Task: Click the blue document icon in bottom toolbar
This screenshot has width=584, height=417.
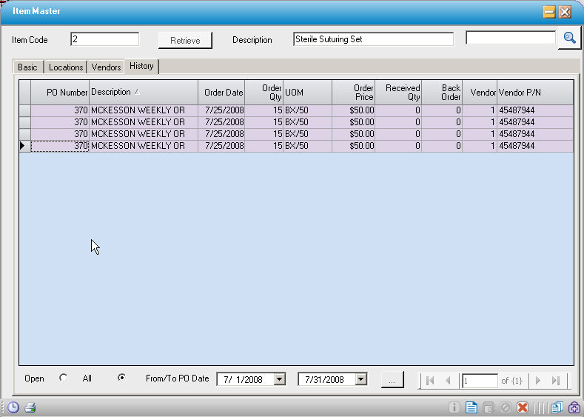Action: click(471, 407)
